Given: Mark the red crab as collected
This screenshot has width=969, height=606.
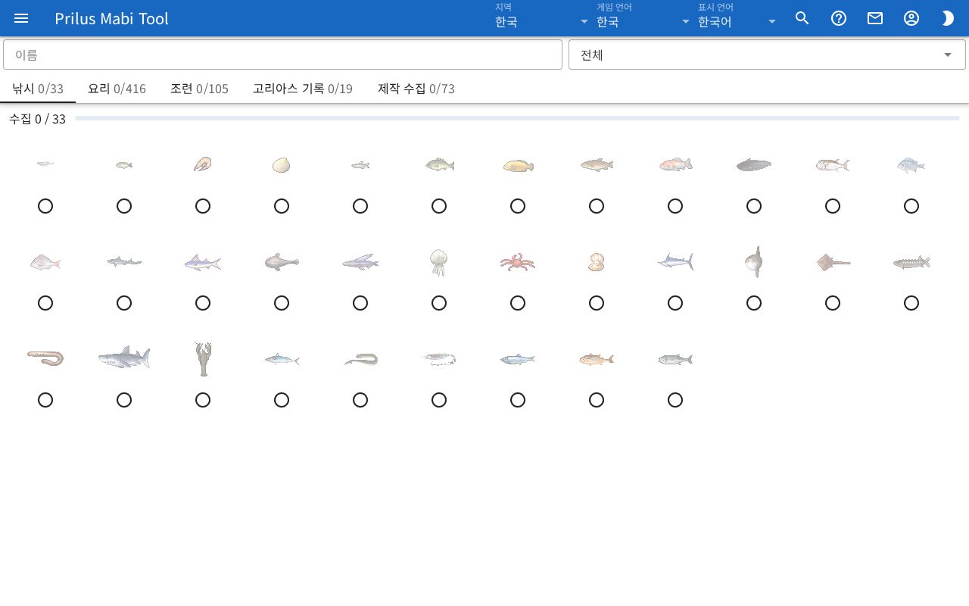Looking at the screenshot, I should (x=518, y=303).
